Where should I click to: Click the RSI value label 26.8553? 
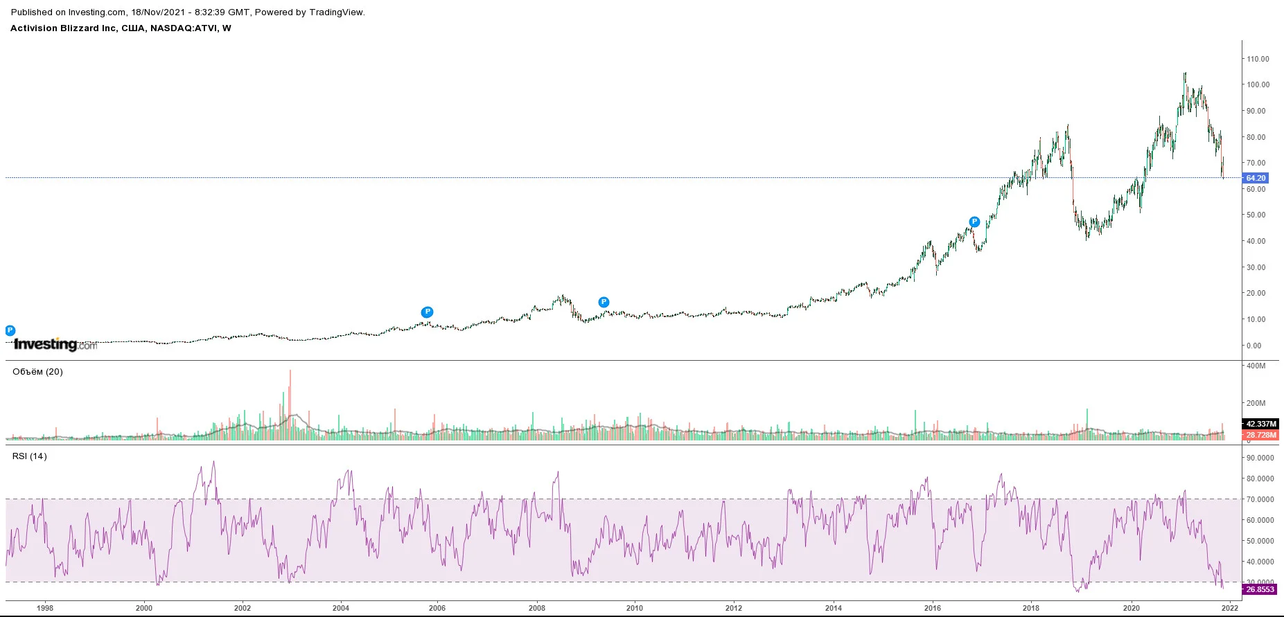pyautogui.click(x=1260, y=589)
